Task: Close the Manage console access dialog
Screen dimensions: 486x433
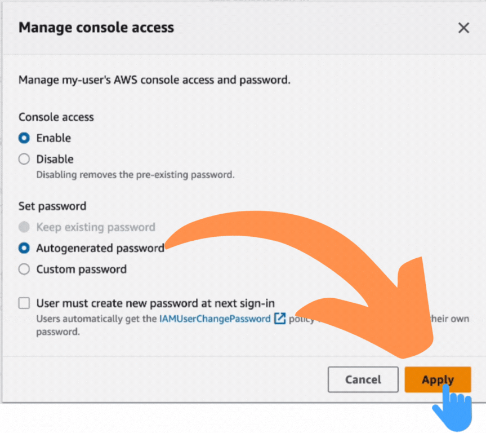Action: [x=463, y=27]
